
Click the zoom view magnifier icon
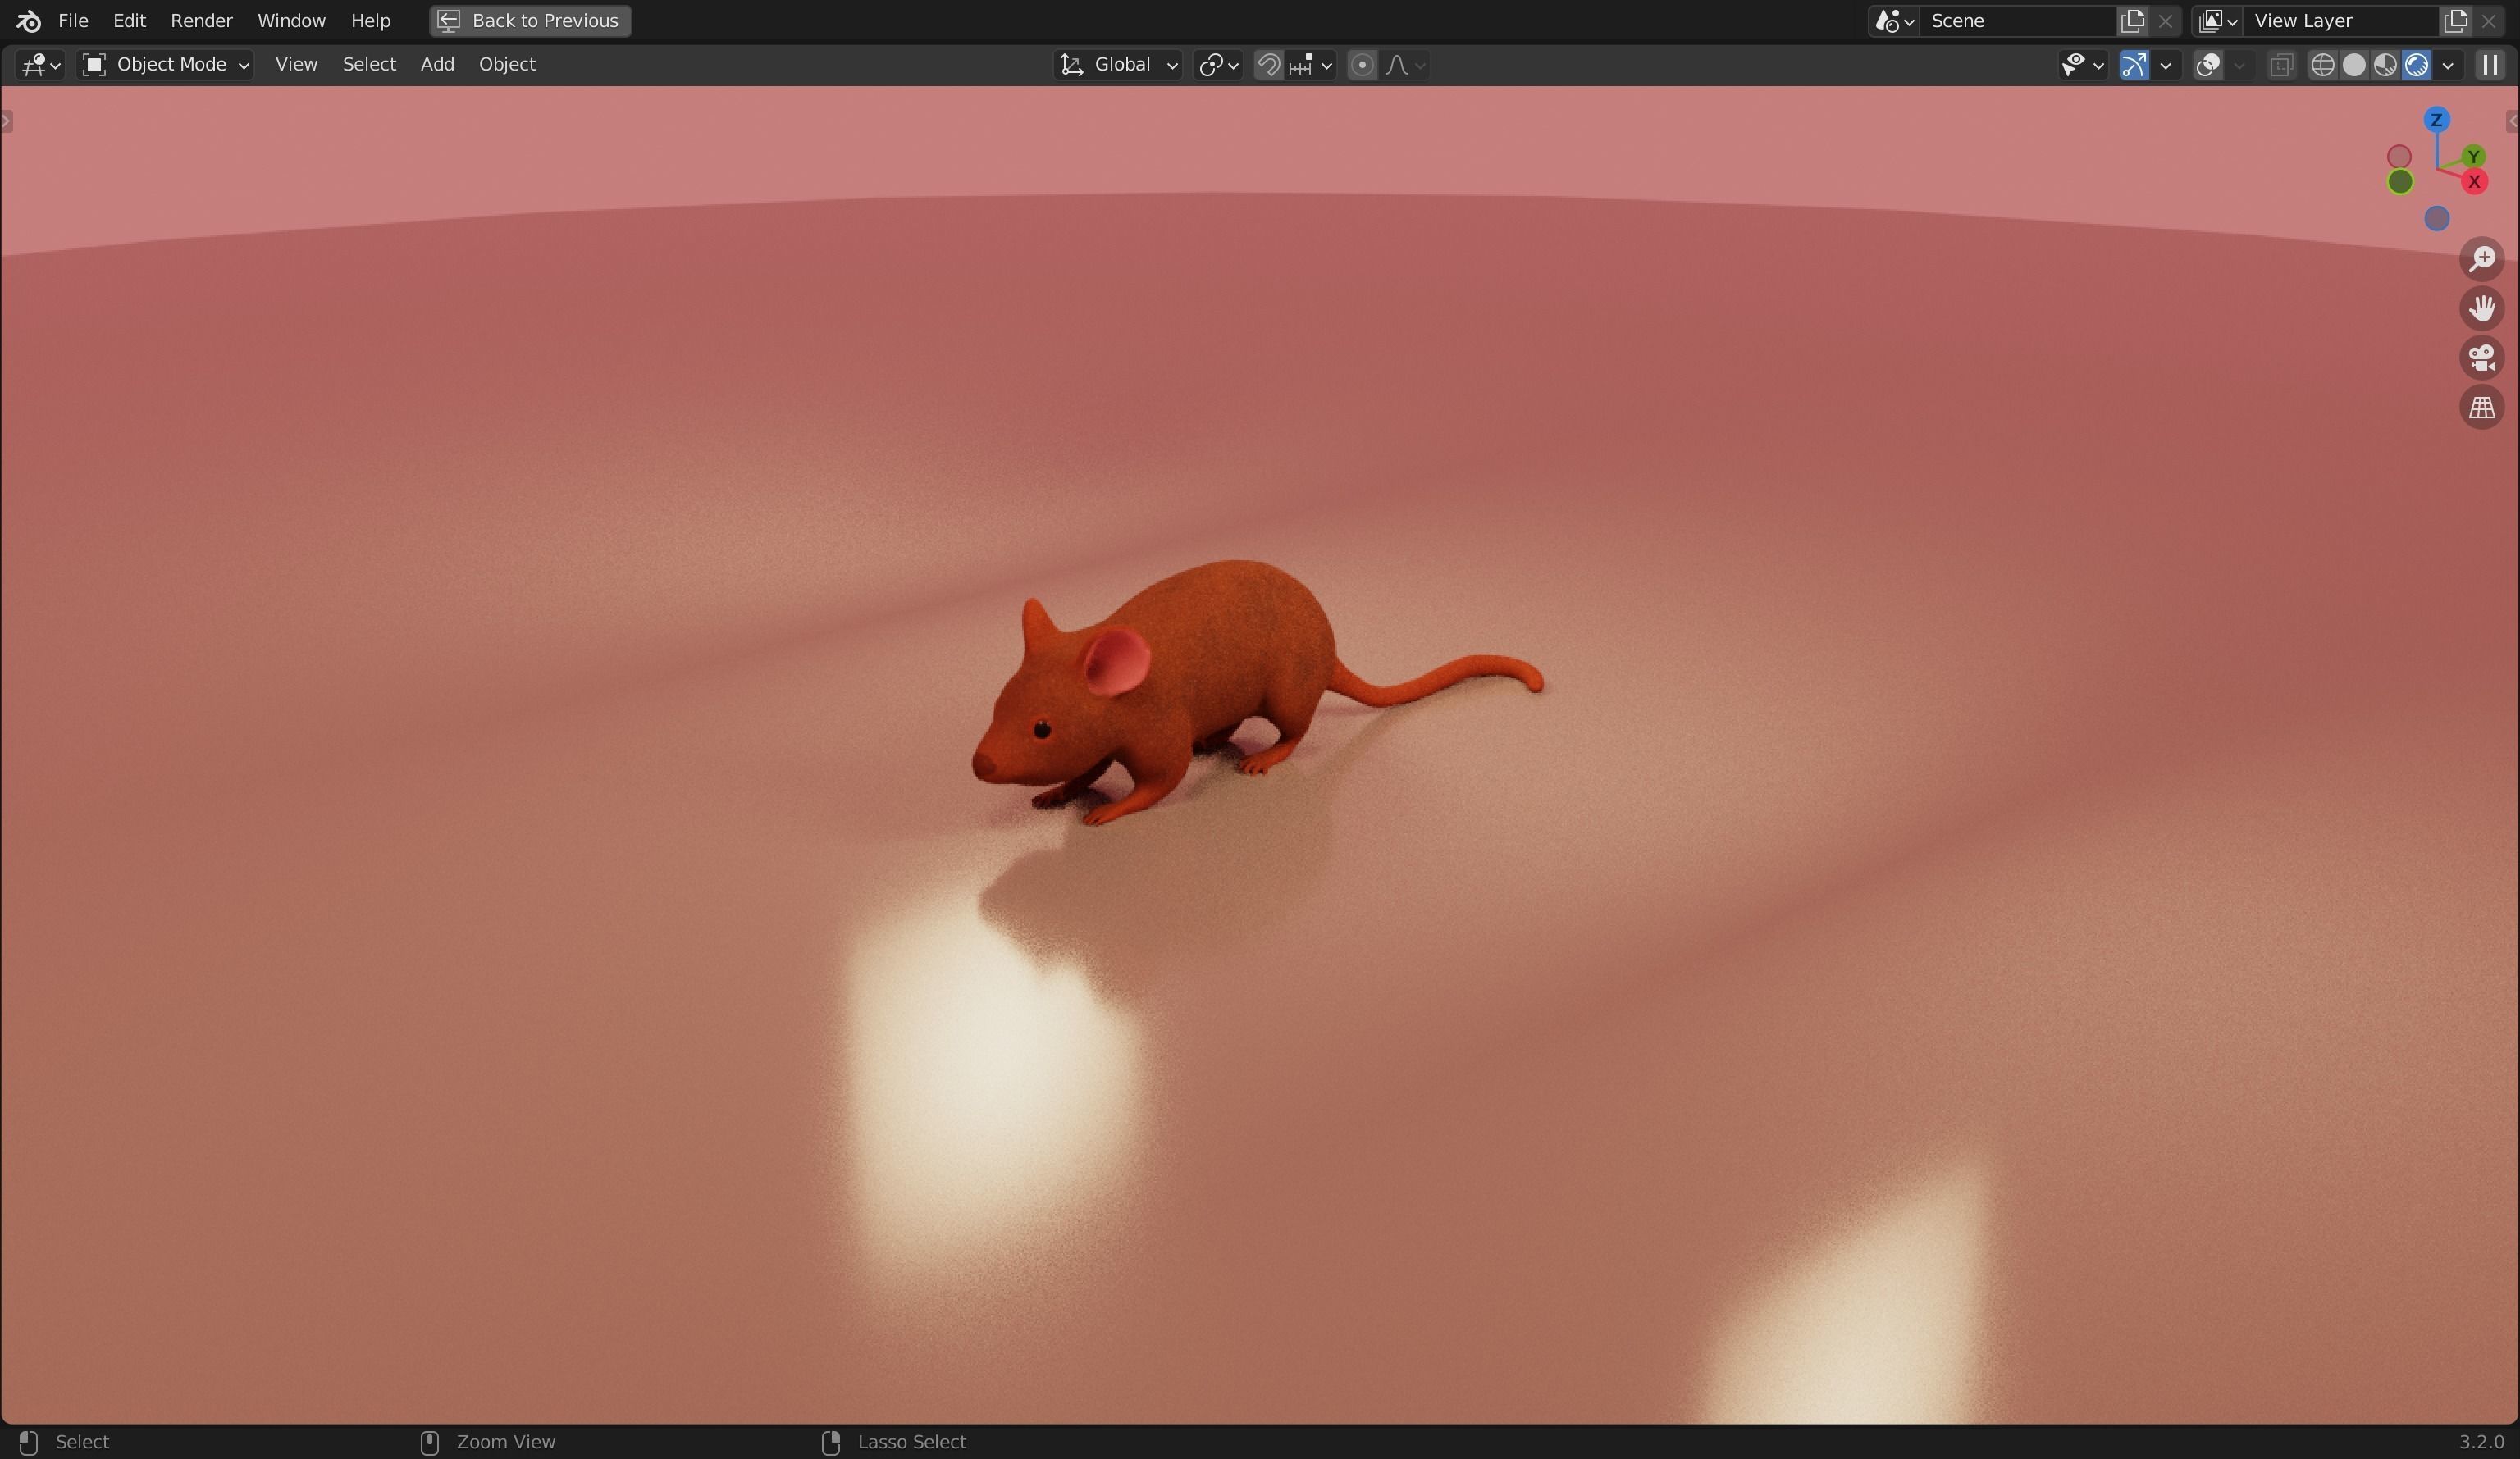click(2482, 259)
